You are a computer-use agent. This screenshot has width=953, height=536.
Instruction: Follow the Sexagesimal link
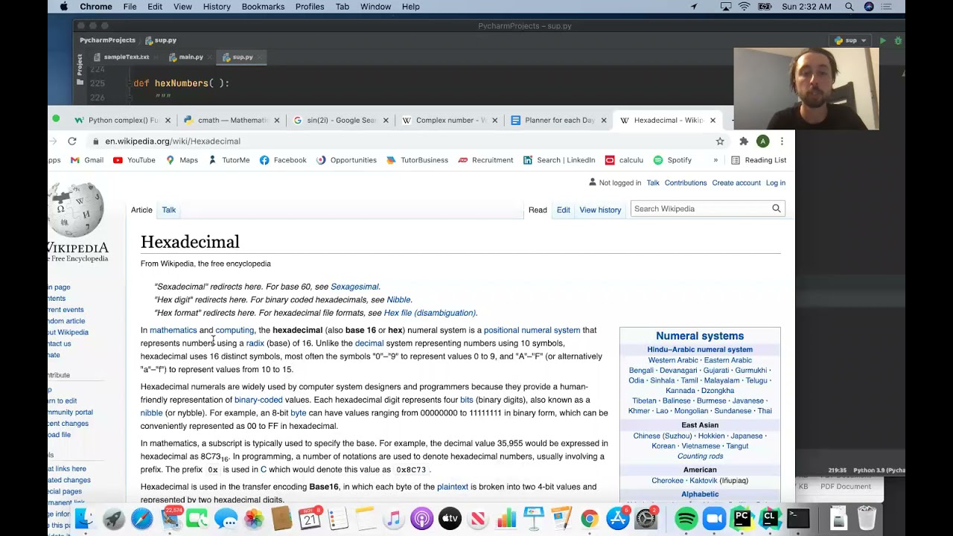(x=354, y=287)
